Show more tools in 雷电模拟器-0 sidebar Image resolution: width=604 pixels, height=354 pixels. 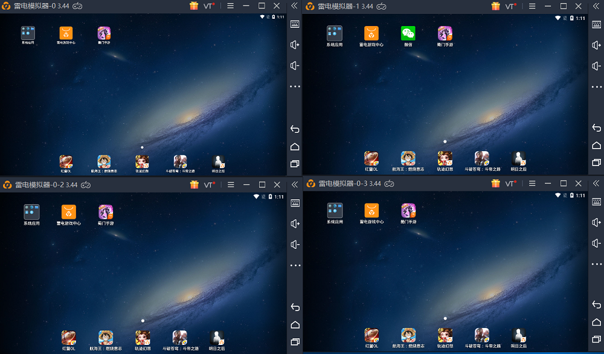pyautogui.click(x=295, y=86)
